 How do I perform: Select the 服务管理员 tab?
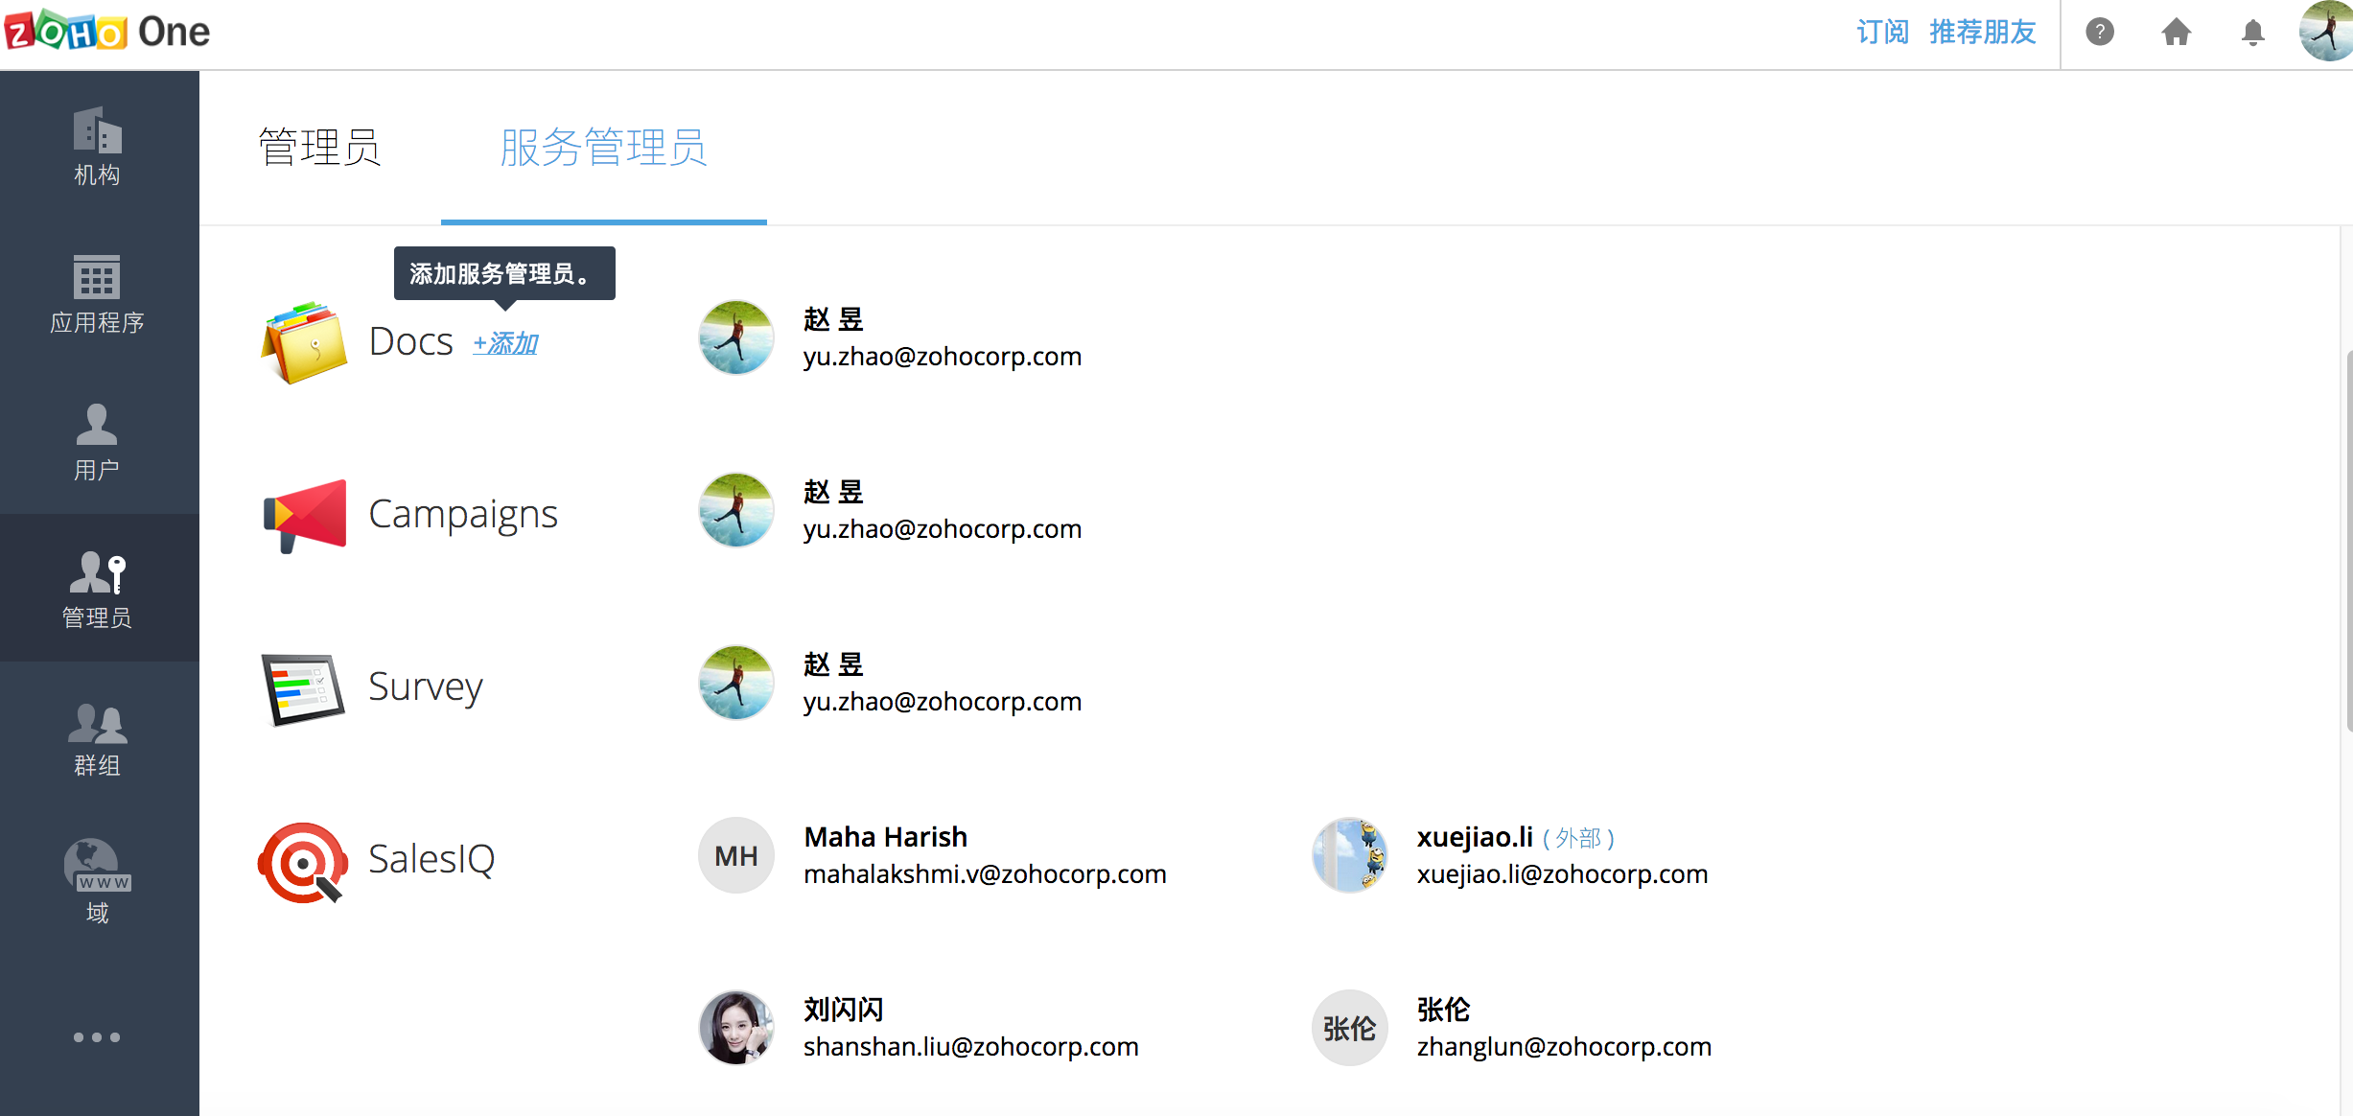[603, 148]
